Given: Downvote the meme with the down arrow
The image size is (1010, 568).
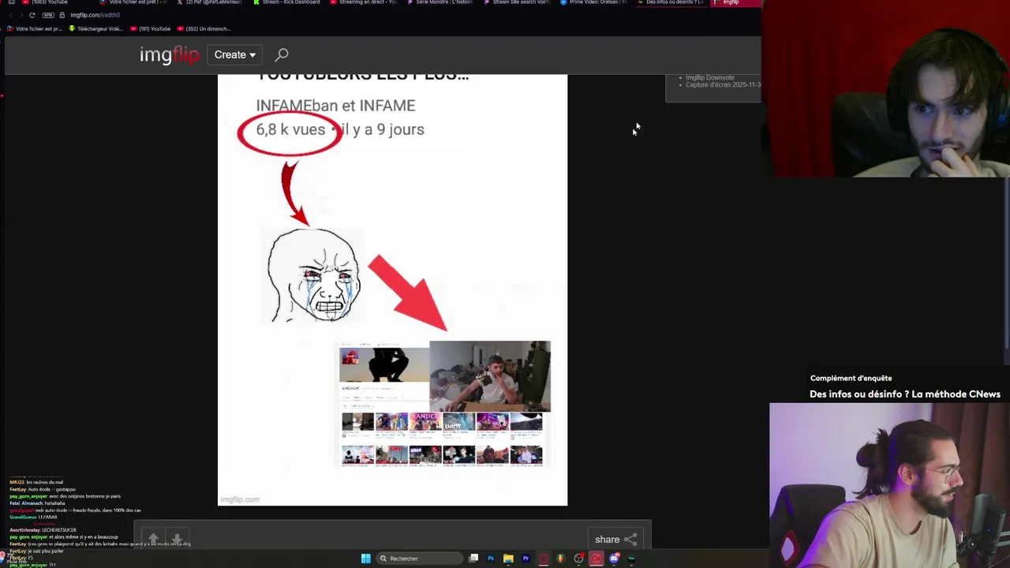Looking at the screenshot, I should click(x=178, y=539).
